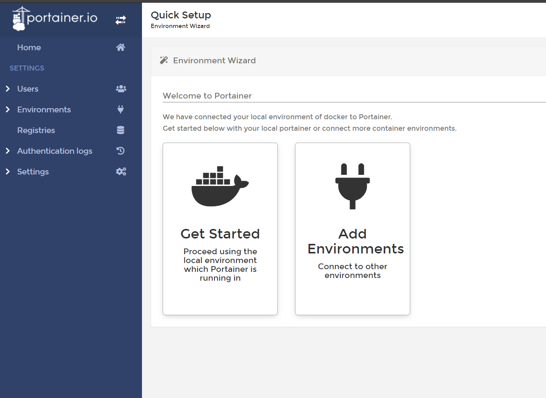The height and width of the screenshot is (398, 546).
Task: Click the Docker whale icon
Action: click(220, 186)
